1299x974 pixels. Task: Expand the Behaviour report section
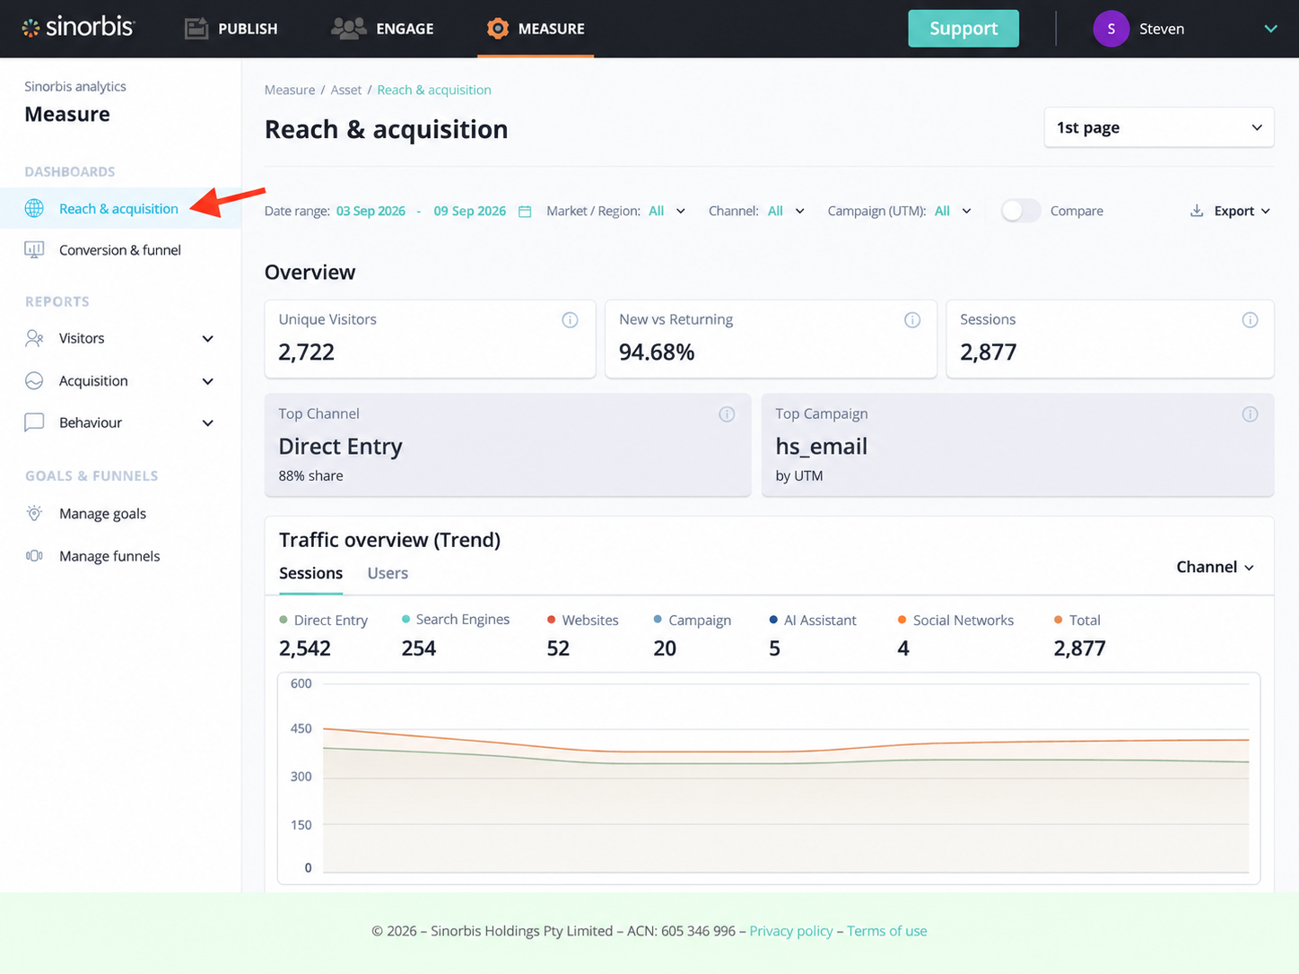(208, 423)
